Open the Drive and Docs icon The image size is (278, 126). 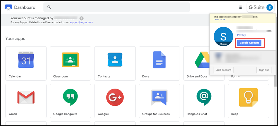[202, 60]
